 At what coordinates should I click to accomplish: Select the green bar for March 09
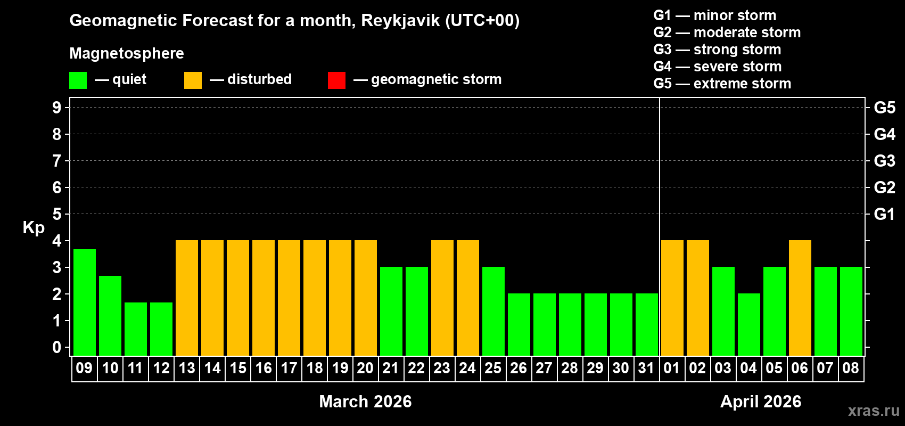coord(85,302)
